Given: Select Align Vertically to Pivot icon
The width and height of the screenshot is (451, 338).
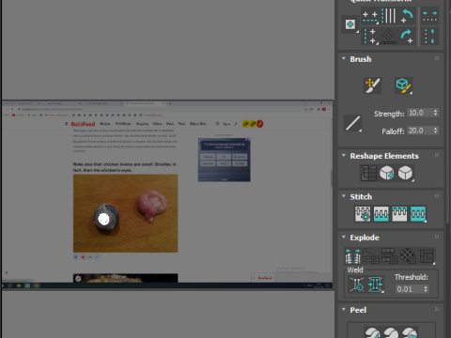Looking at the screenshot, I should [x=370, y=37].
